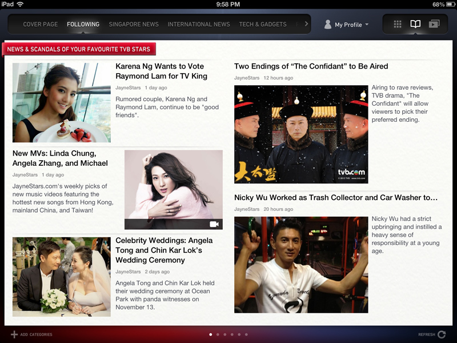Viewport: 457px width, 343px height.
Task: Open the Cover Page tab
Action: coord(40,25)
